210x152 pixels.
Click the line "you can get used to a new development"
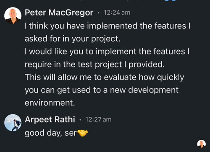click(x=102, y=90)
